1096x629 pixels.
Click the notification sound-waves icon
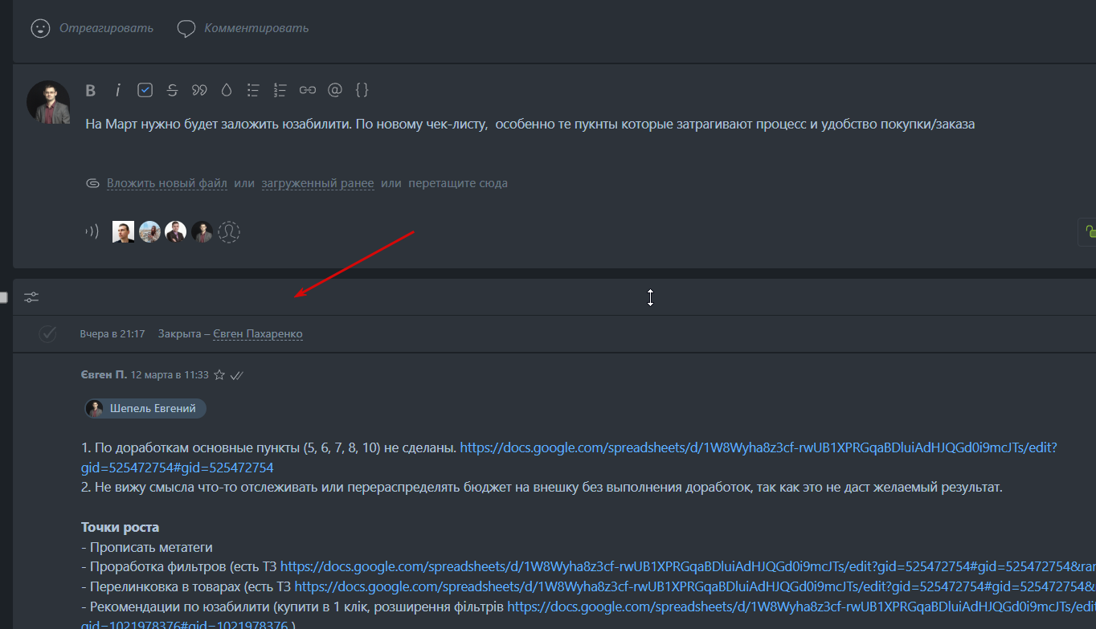point(92,232)
